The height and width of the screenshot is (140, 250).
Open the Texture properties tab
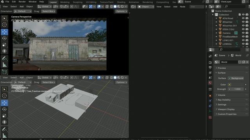click(x=210, y=117)
